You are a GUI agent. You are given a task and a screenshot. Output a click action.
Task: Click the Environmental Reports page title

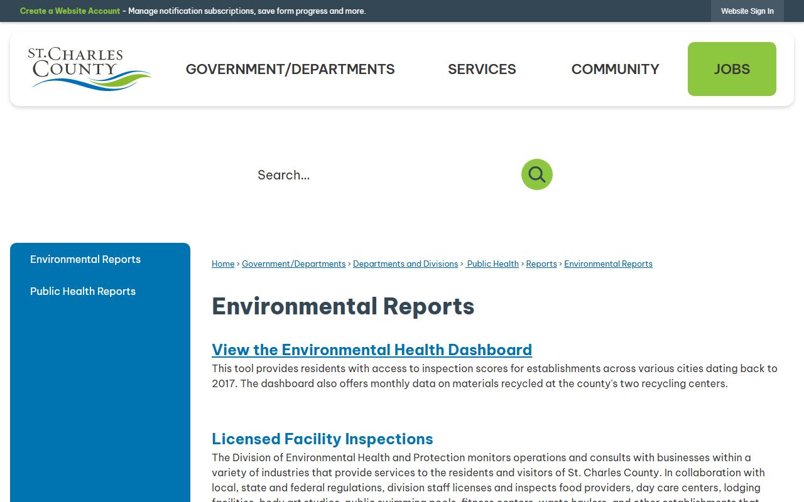pyautogui.click(x=343, y=306)
